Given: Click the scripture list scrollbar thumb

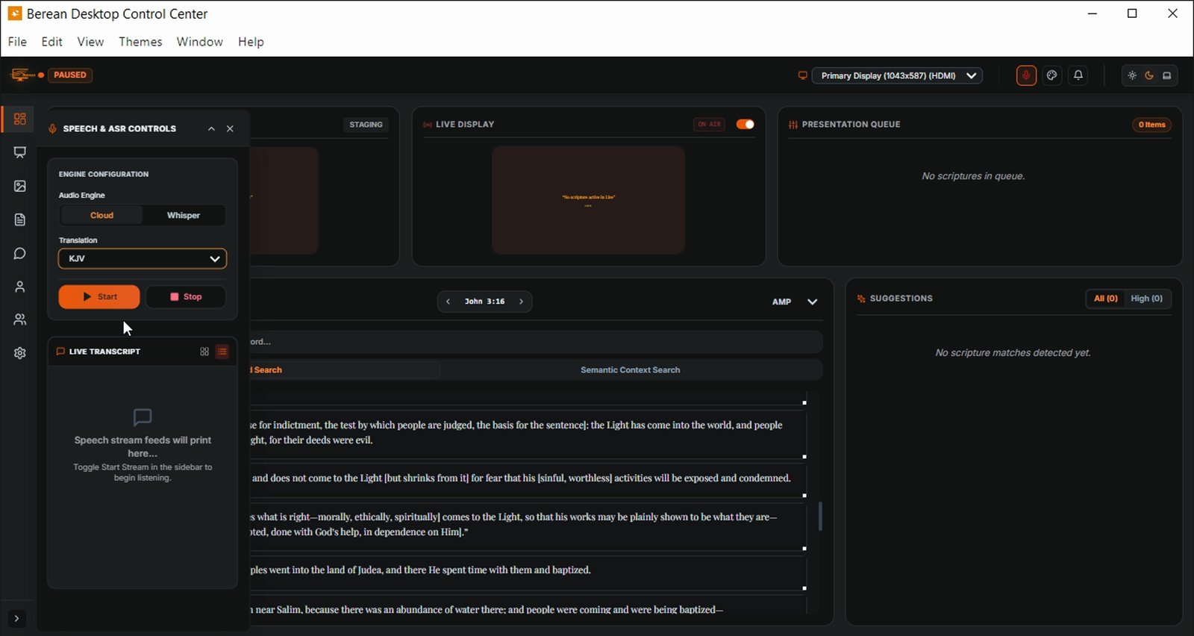Looking at the screenshot, I should (x=820, y=517).
